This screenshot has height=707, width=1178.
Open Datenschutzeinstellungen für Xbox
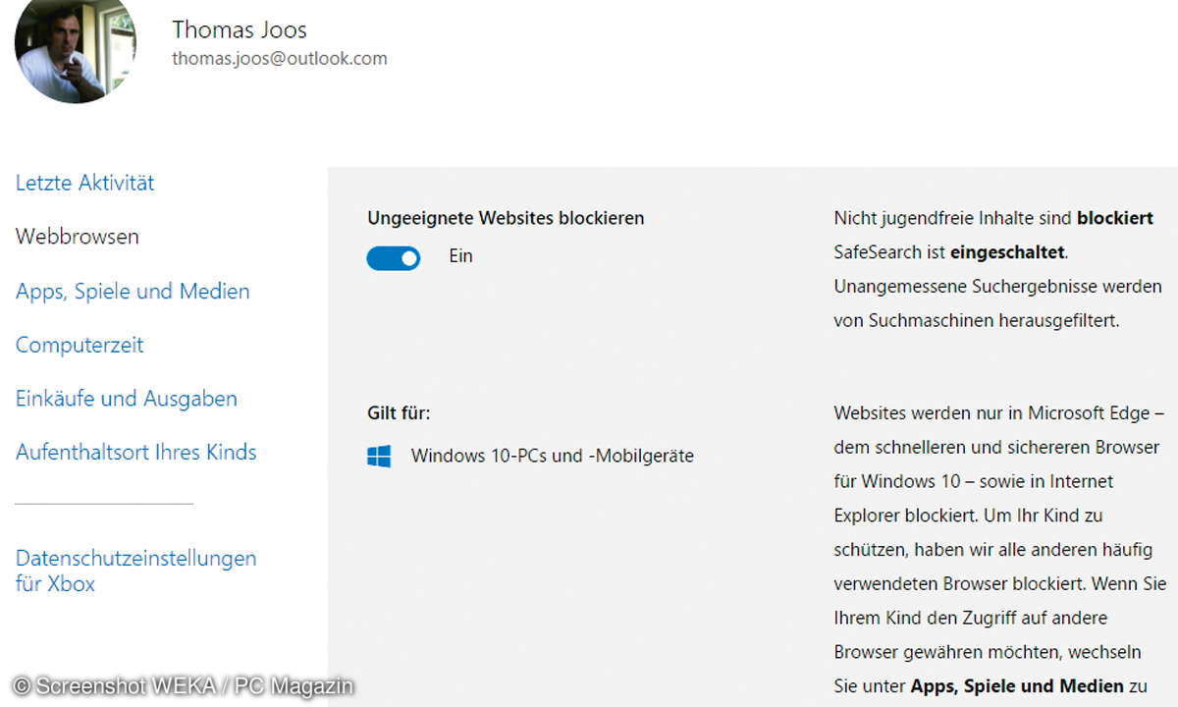(136, 571)
